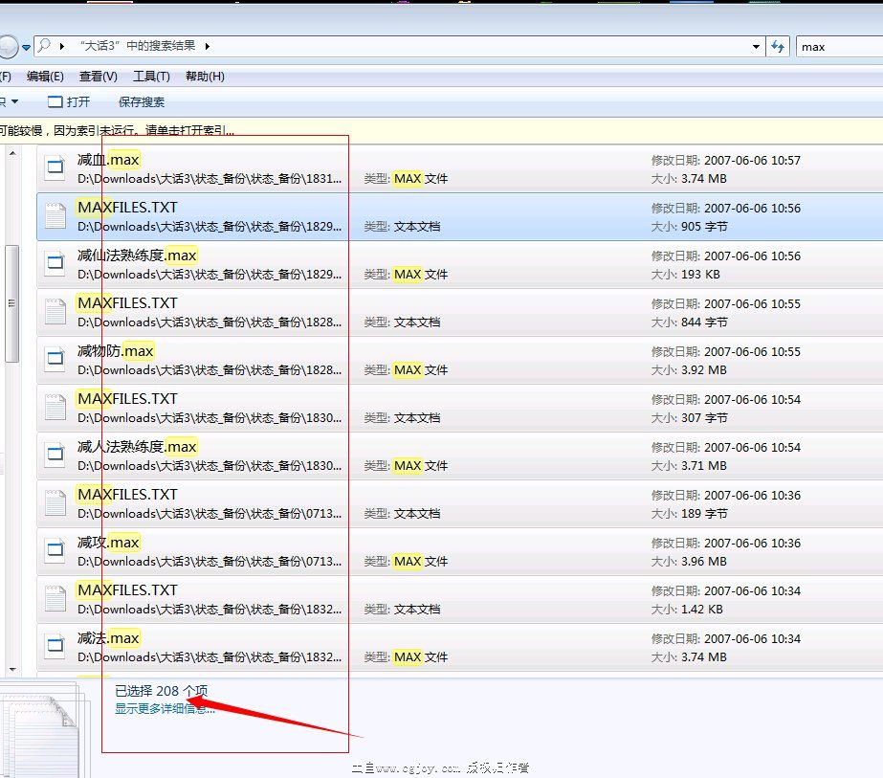The image size is (883, 778).
Task: Open the 帮助(H) menu
Action: point(205,77)
